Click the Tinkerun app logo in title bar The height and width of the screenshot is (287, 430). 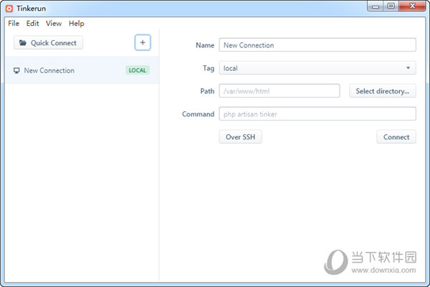[x=9, y=9]
